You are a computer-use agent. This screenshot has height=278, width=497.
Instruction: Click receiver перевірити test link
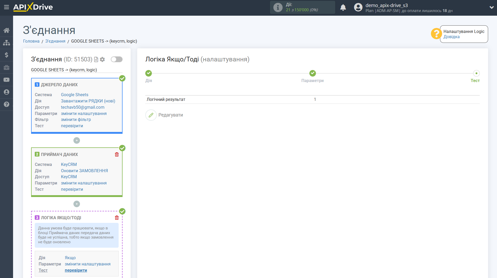pyautogui.click(x=72, y=189)
